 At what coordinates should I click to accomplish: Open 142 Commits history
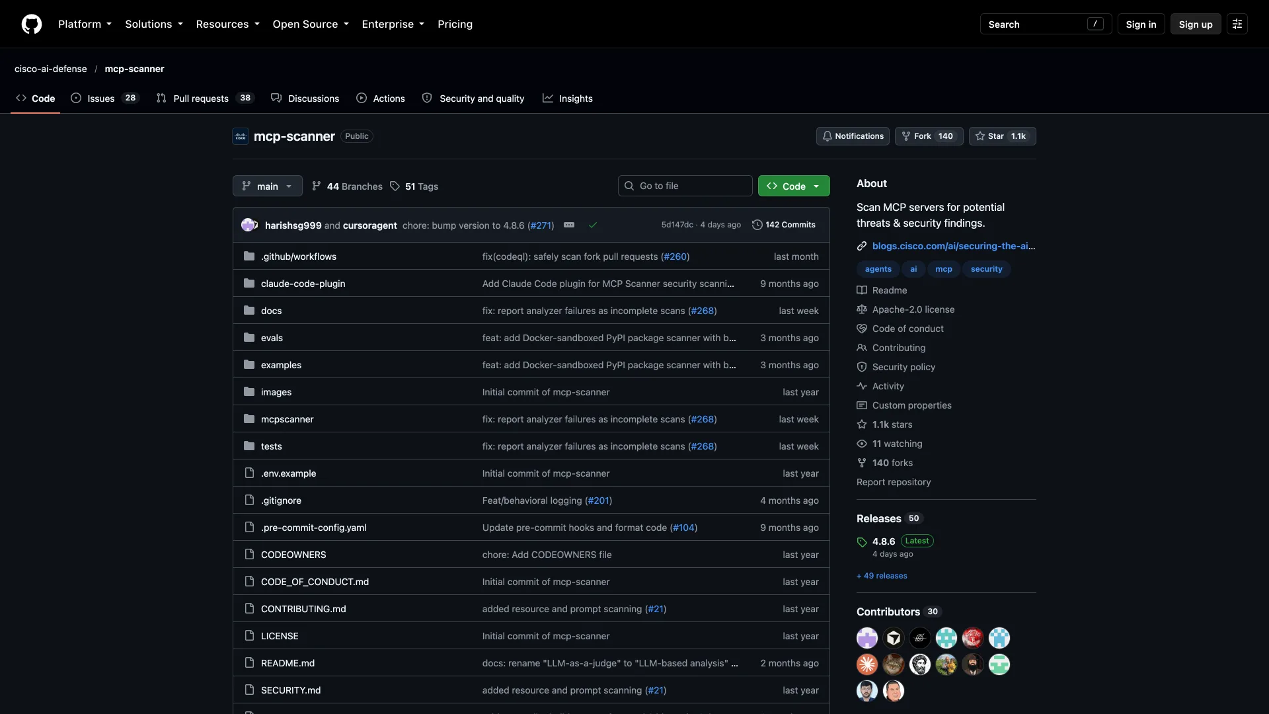pos(784,225)
